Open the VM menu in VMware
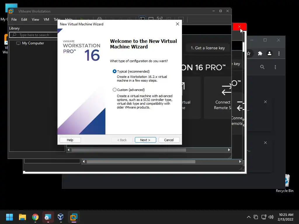This screenshot has height=224, width=299. point(46,20)
